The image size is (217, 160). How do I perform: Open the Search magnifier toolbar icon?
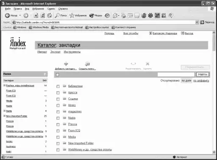tap(57, 15)
